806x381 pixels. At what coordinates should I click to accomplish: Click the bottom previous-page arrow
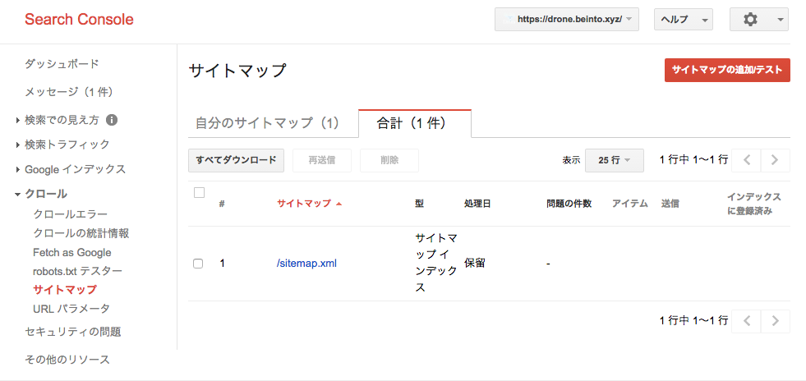746,321
